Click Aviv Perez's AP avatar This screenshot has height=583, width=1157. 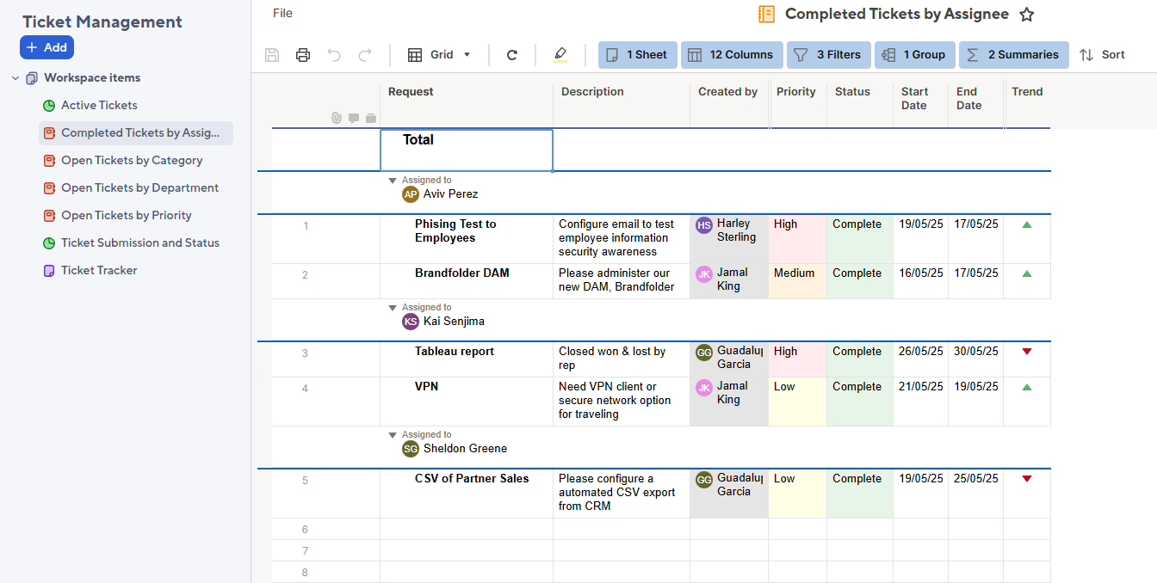pos(411,194)
